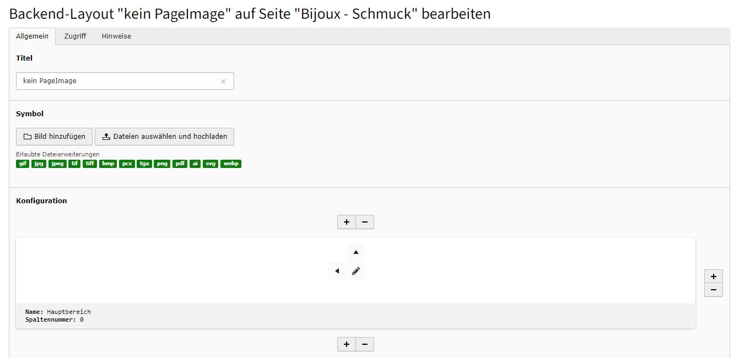739x358 pixels.
Task: Add a row with top plus button
Action: 347,222
